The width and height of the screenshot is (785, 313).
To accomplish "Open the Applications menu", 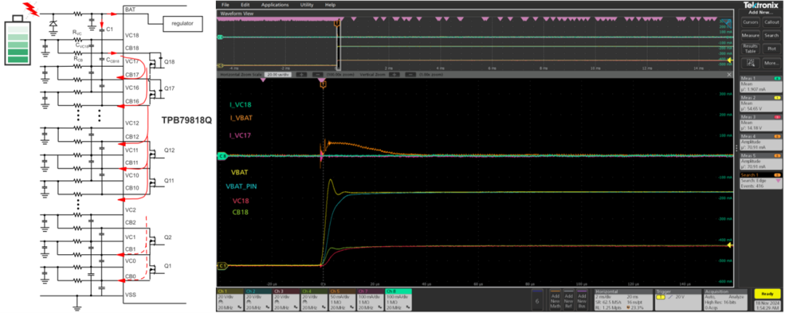I will [x=275, y=4].
